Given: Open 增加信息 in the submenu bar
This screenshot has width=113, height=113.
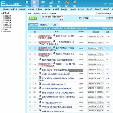Looking at the screenshot, I should [6, 9].
